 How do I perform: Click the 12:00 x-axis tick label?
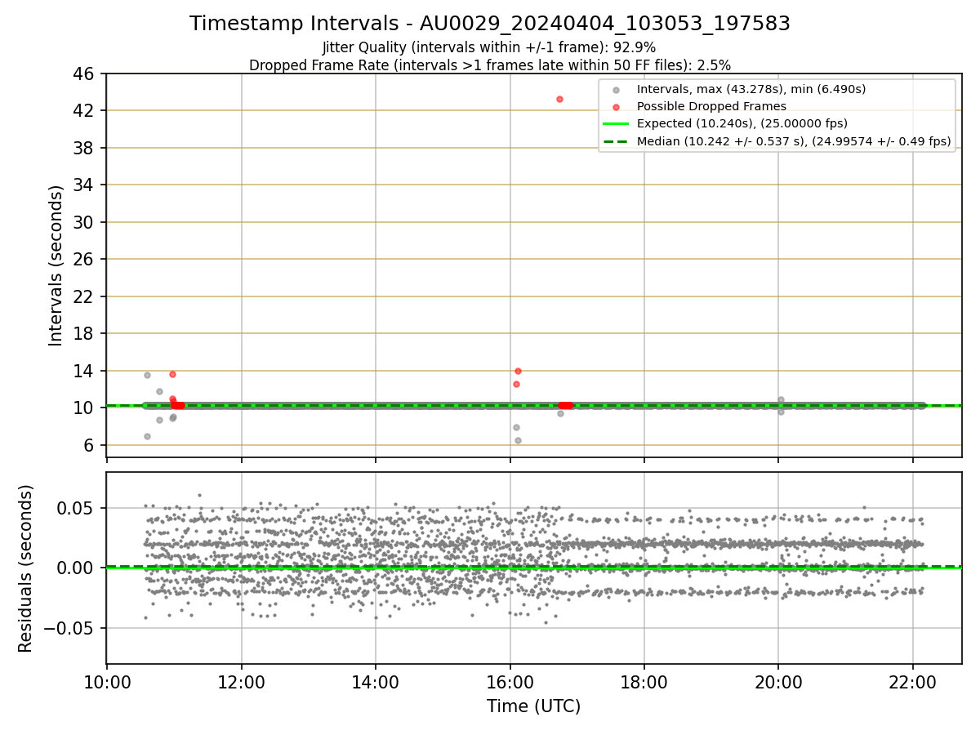click(x=241, y=682)
